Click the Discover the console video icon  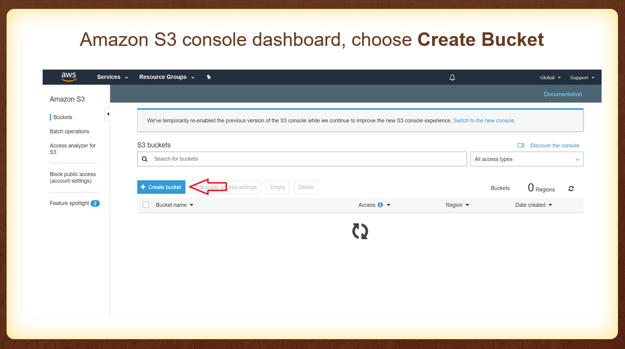521,145
